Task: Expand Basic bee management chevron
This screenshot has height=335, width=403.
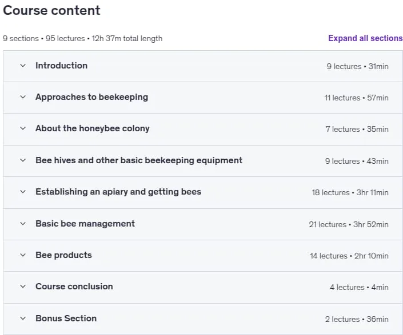Action: (23, 224)
